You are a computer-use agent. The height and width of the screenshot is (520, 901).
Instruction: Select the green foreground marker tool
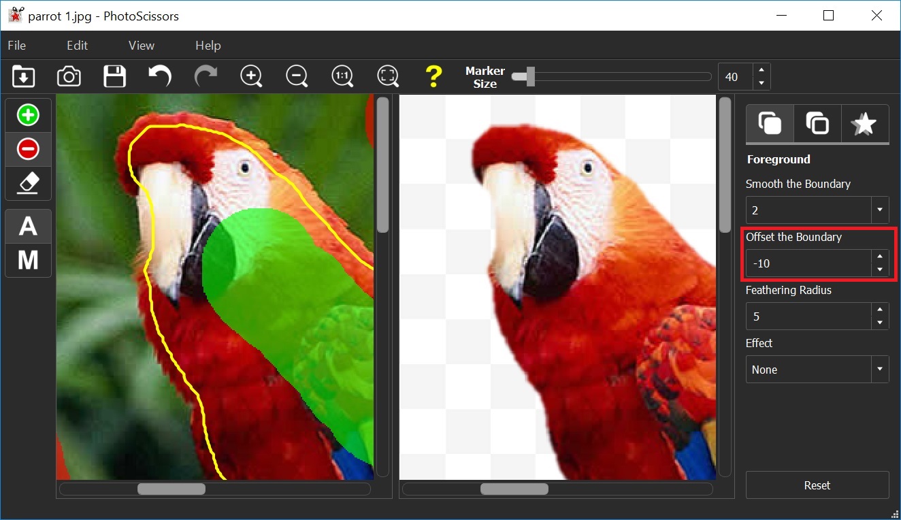28,115
